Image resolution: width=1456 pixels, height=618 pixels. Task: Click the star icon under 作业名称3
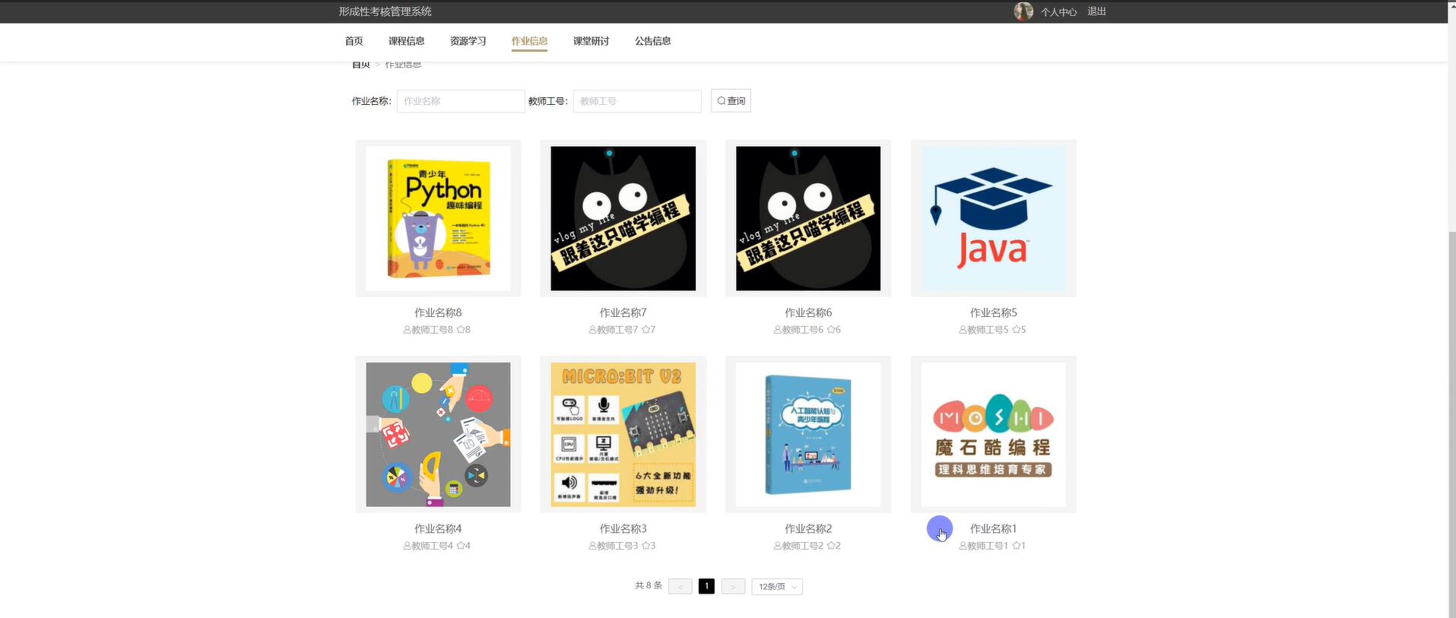coord(646,546)
